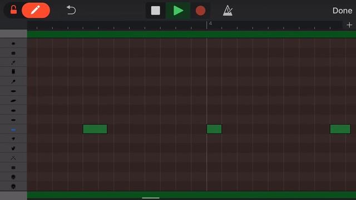
Task: Tap Done to exit the editor
Action: [x=343, y=11]
